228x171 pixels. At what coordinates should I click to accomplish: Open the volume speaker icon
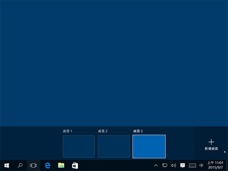pos(173,166)
